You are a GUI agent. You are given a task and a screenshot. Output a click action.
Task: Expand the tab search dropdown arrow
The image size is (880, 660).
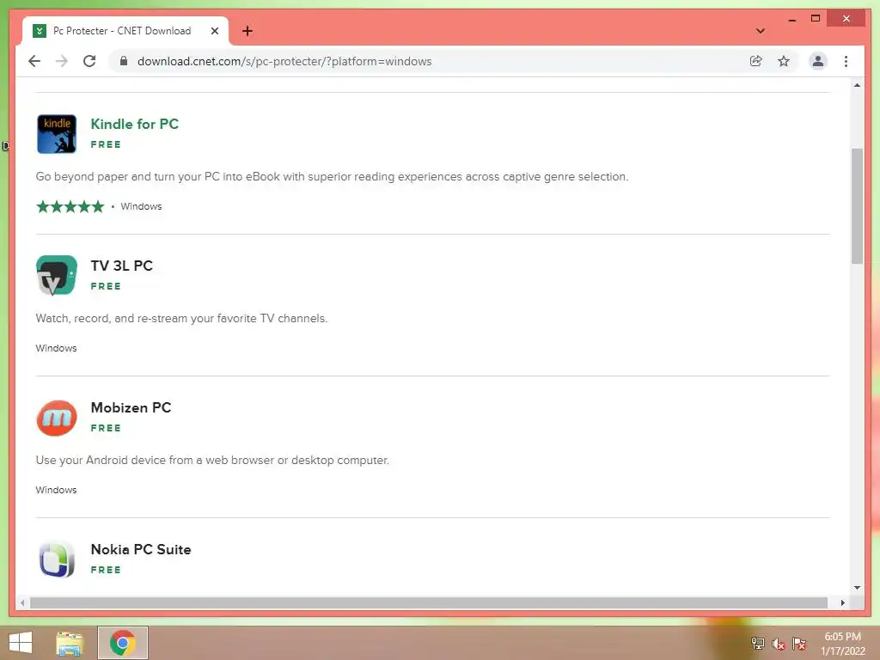pos(761,31)
